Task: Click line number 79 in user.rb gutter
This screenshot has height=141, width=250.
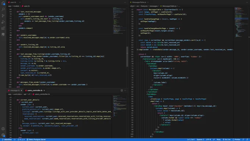Action: pyautogui.click(x=10, y=35)
